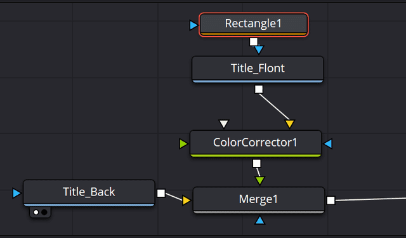Click blue mask input right of ColorCorrector1

(328, 143)
